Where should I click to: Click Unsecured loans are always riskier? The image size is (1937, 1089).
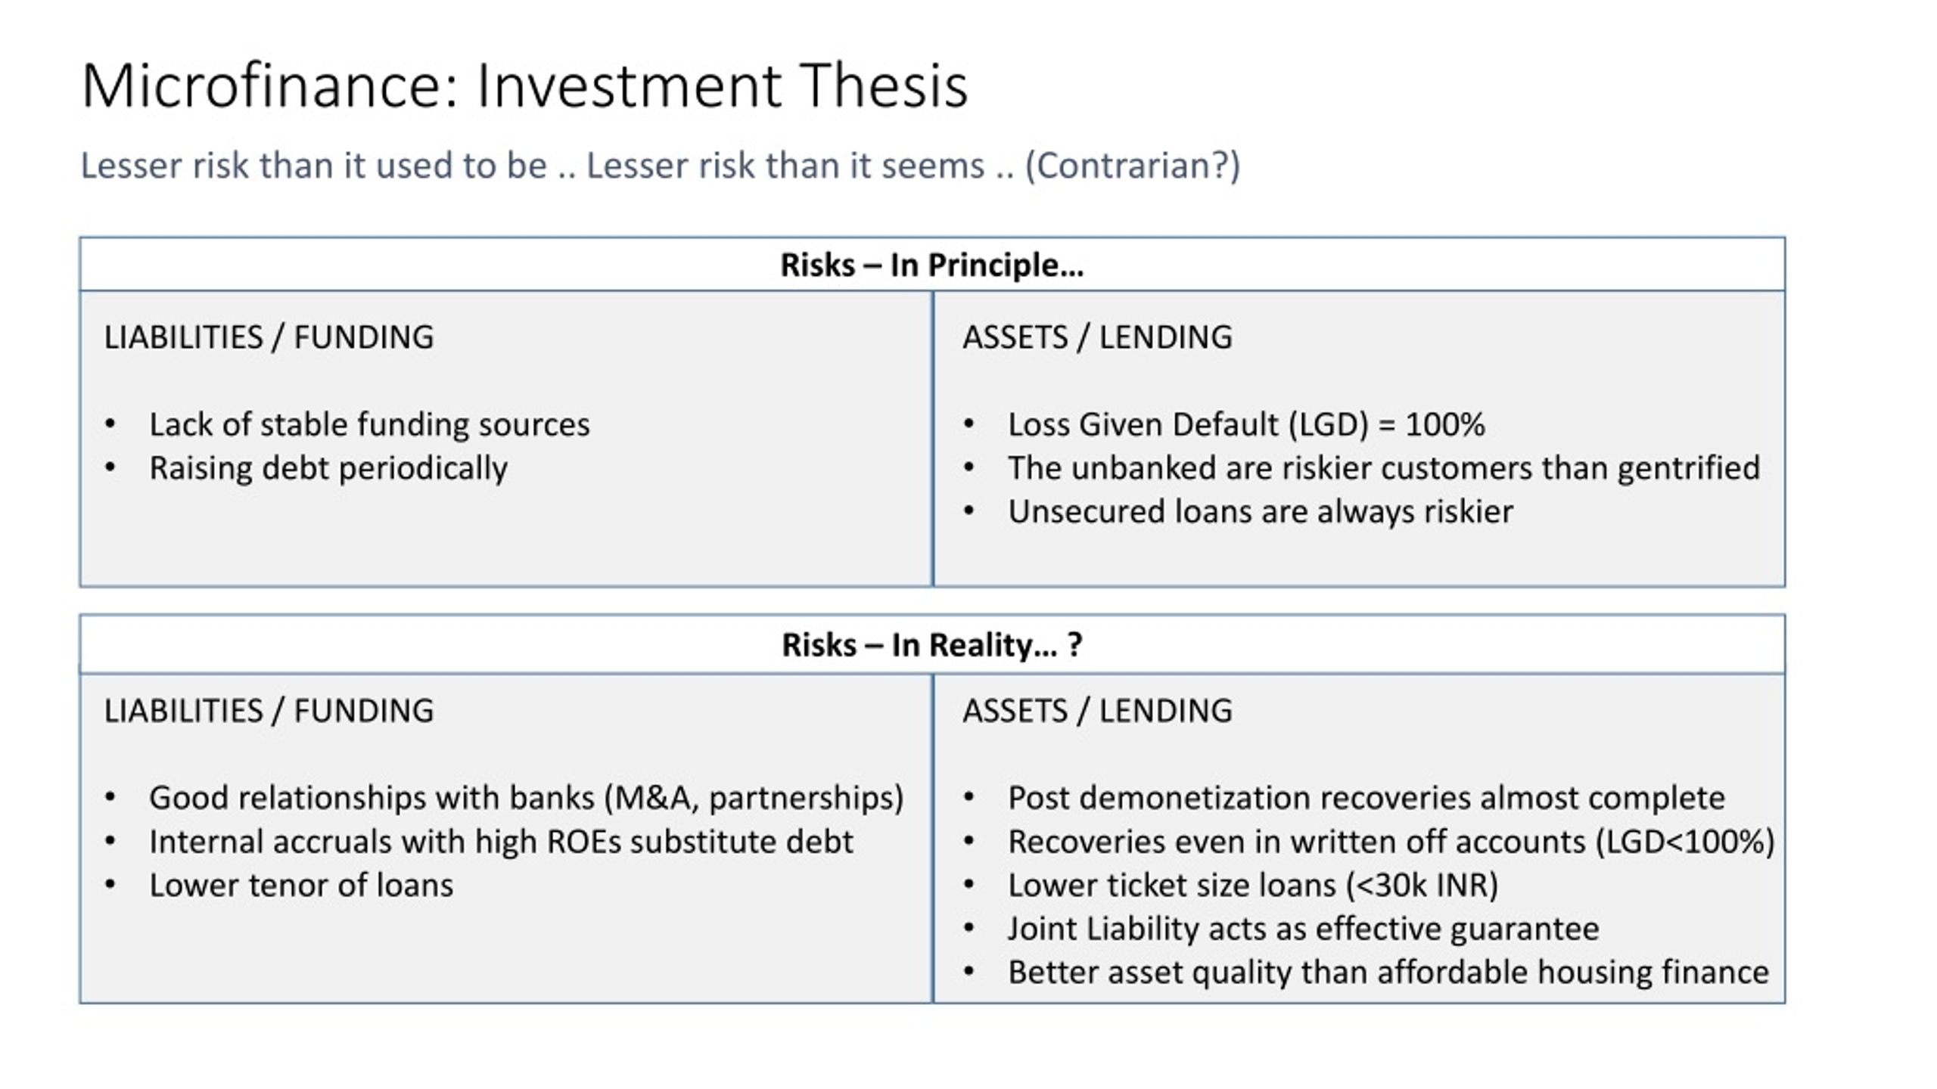point(1261,512)
